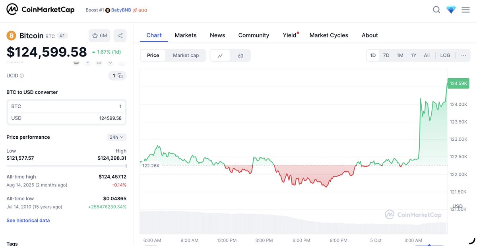Screen dimensions: 477x246
Task: Open the Yield tab
Action: tap(290, 35)
